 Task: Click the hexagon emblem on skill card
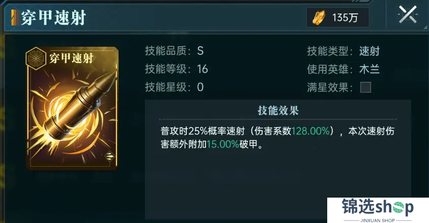tap(36, 58)
